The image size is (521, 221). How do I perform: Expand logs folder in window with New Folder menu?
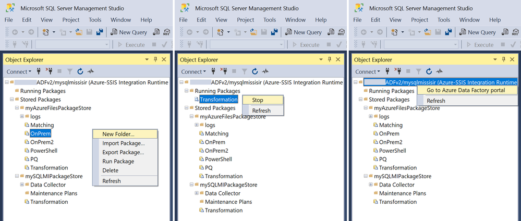point(22,117)
